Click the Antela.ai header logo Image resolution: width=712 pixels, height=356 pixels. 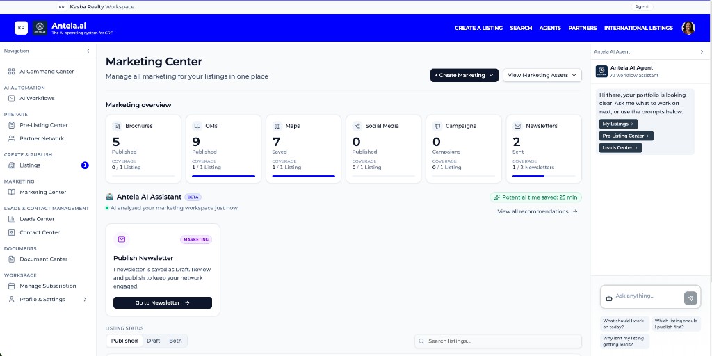(40, 28)
